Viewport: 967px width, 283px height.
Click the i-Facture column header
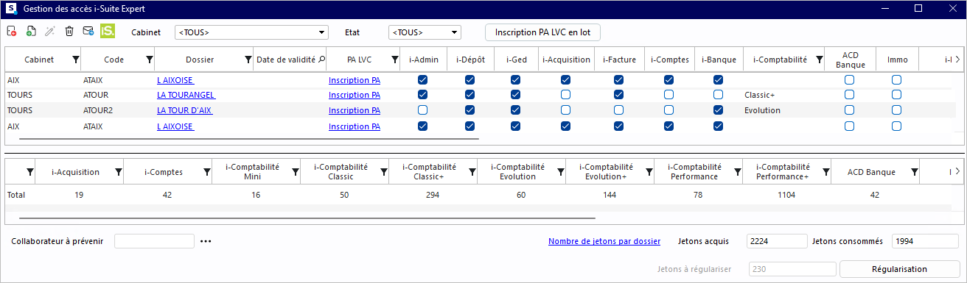click(619, 60)
